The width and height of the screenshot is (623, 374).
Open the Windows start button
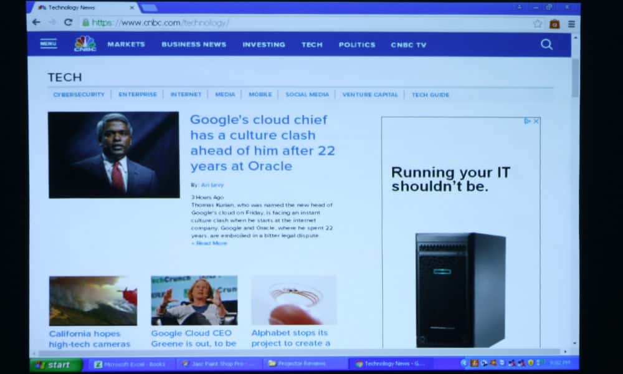point(56,365)
